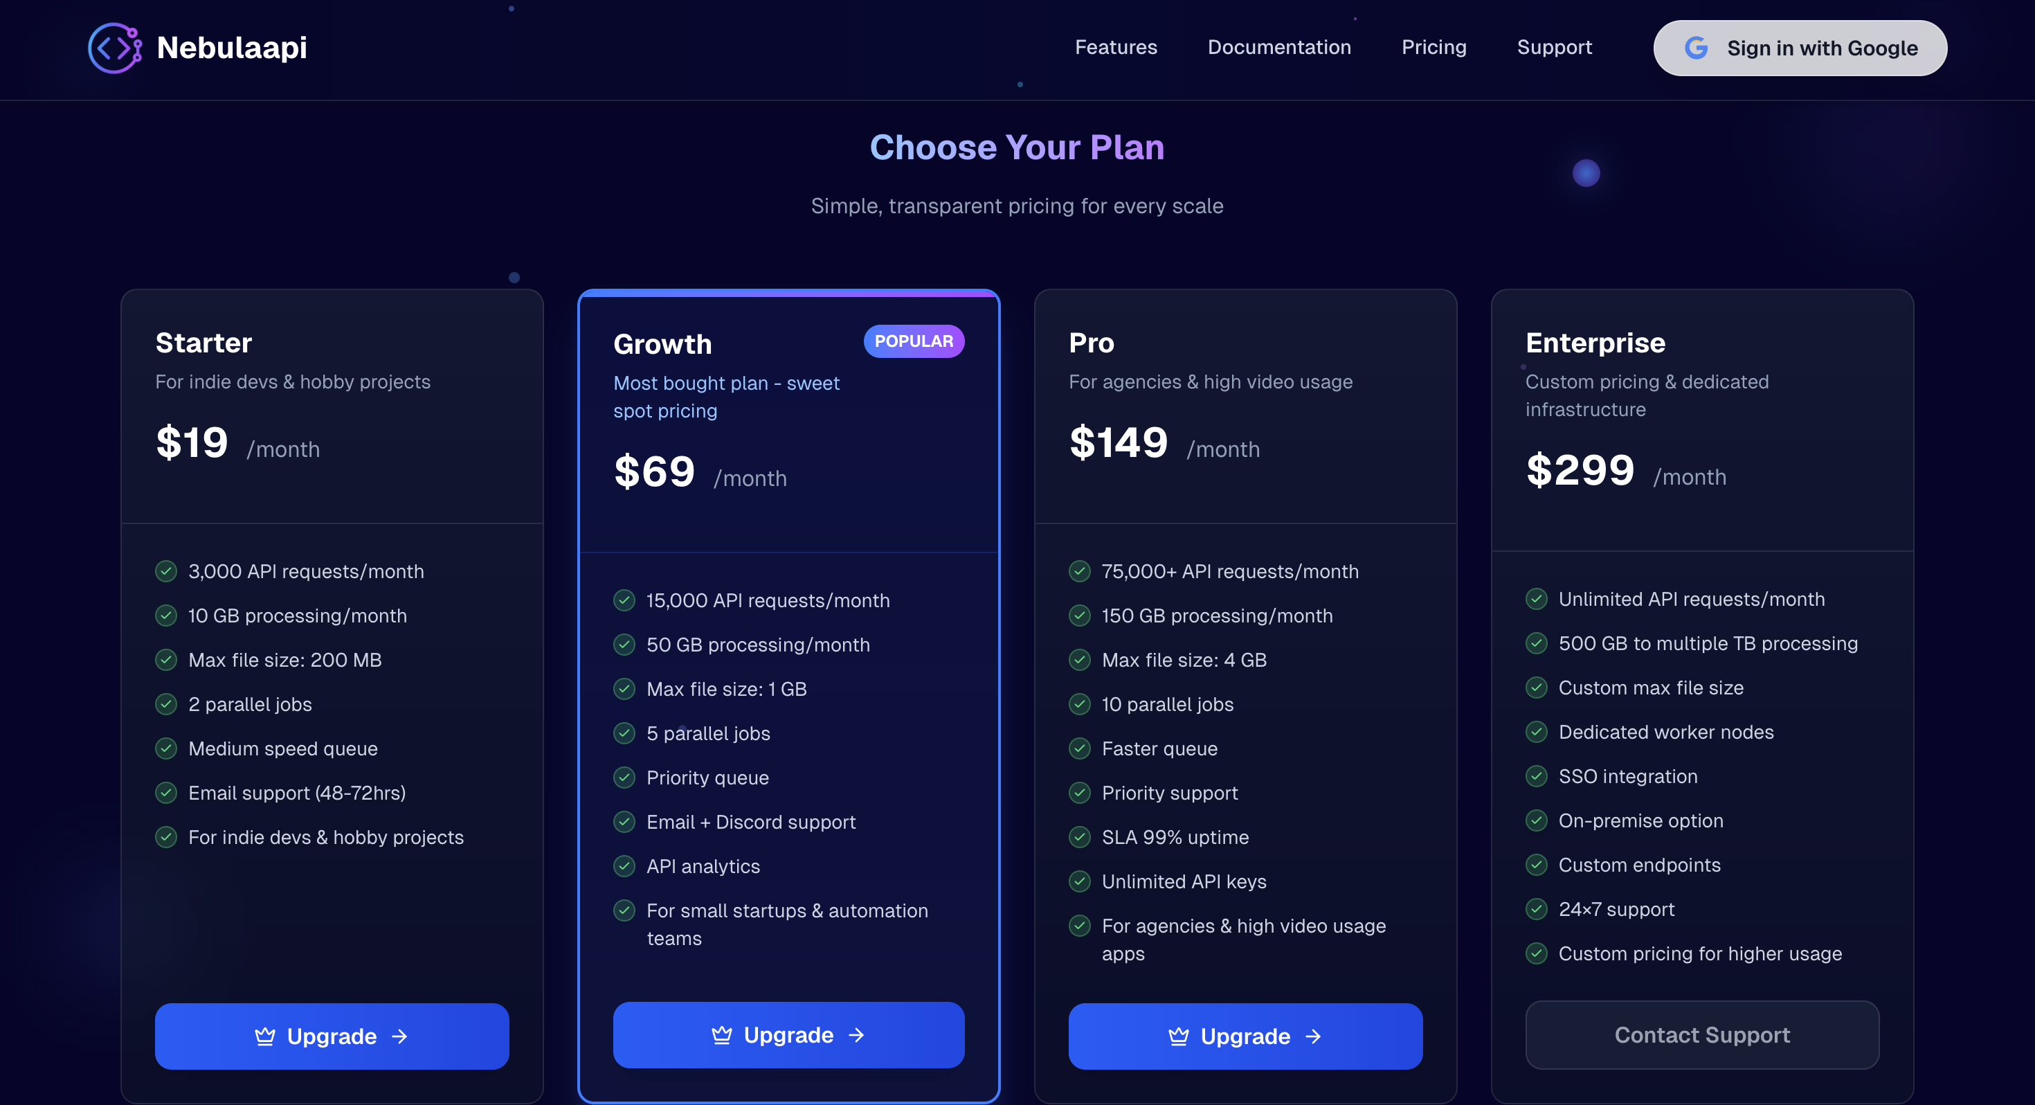Click the checkmark beside SSO integration
The image size is (2035, 1105).
coord(1537,776)
